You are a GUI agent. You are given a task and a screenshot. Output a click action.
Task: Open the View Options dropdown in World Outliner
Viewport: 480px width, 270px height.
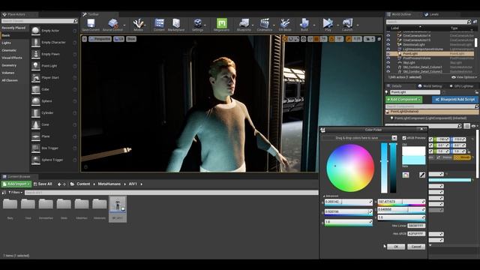pos(464,77)
